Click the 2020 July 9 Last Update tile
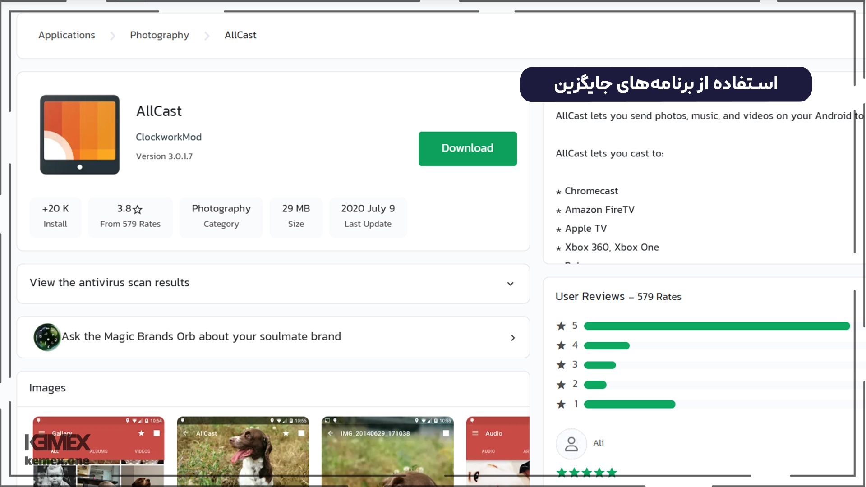Screen dimensions: 866x487 point(368,216)
